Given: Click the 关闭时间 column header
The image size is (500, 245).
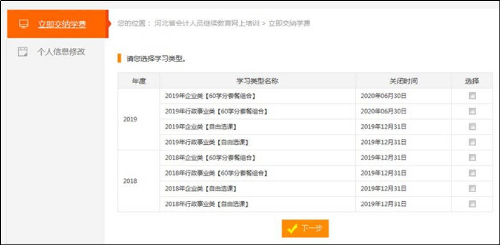Looking at the screenshot, I should click(x=403, y=81).
